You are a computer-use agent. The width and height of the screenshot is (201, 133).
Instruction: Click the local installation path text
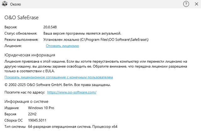pos(96,40)
